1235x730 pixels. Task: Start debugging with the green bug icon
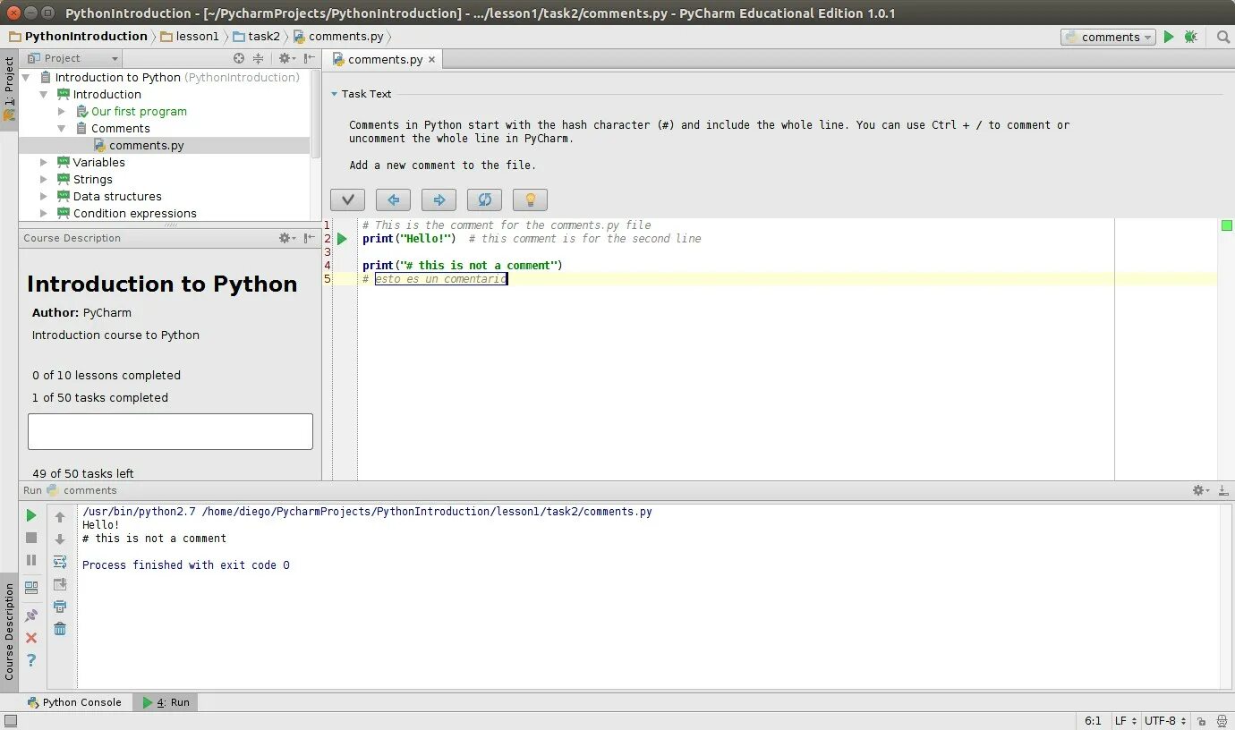click(x=1190, y=37)
